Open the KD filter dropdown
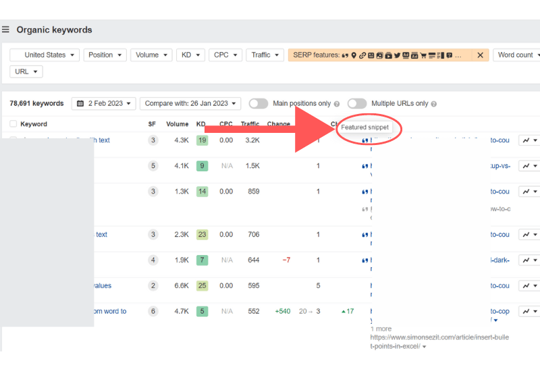This screenshot has height=371, width=540. point(190,55)
